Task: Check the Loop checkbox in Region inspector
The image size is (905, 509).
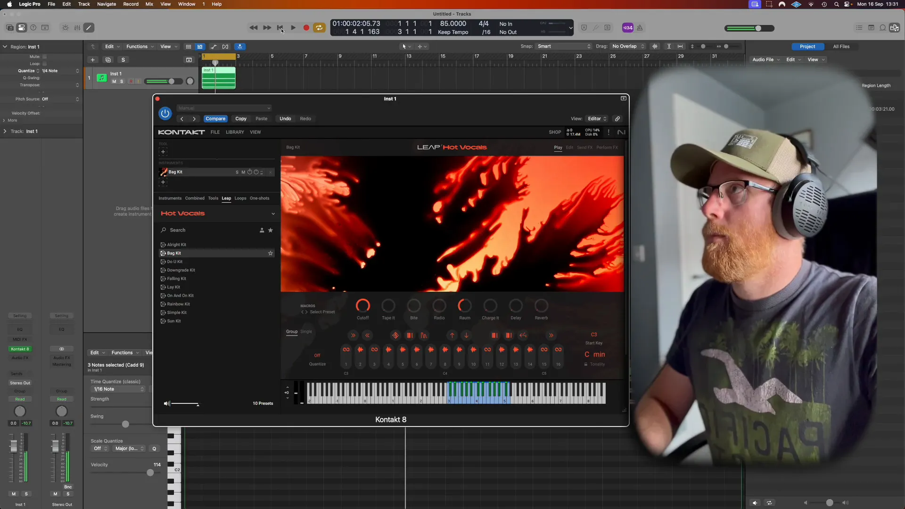Action: [x=45, y=64]
